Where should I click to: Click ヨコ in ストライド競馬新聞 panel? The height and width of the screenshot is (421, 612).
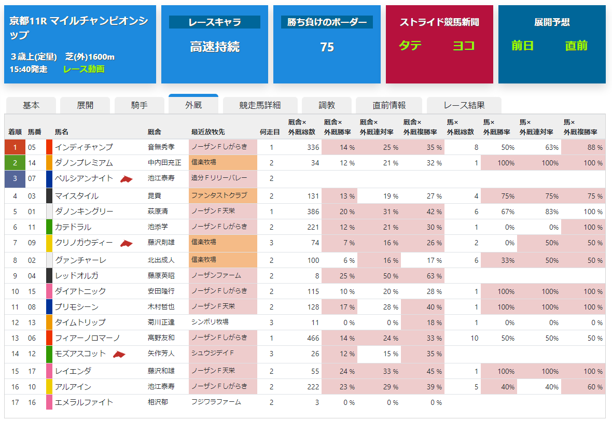[463, 46]
